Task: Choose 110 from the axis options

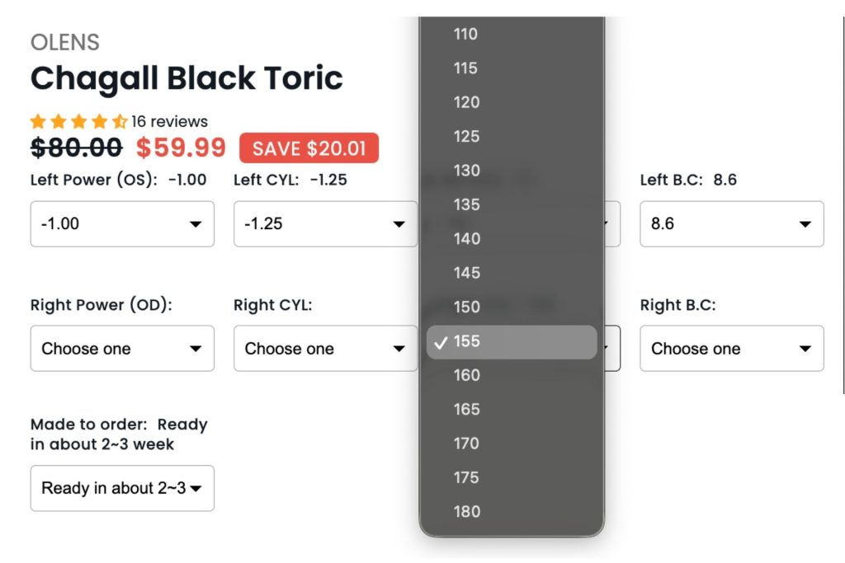Action: coord(466,34)
